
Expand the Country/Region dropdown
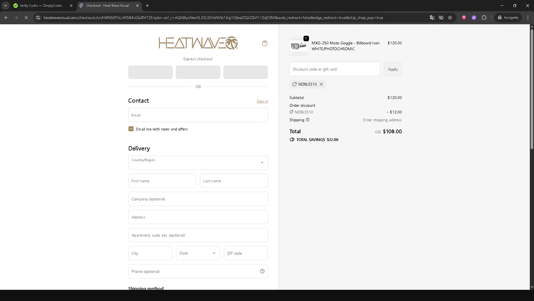[x=198, y=163]
